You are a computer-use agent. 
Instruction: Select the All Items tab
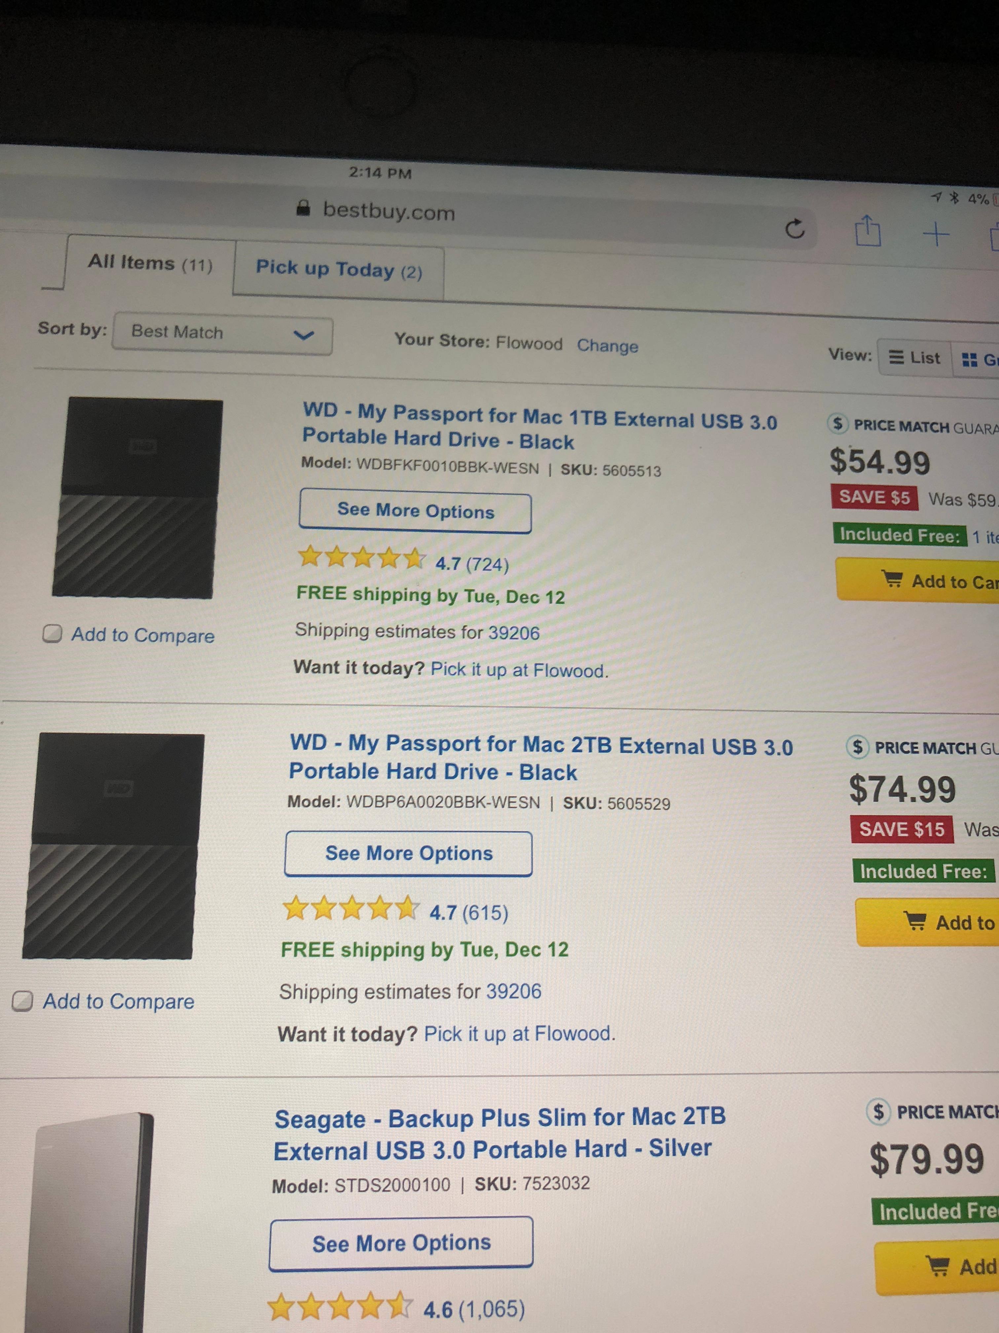[x=150, y=263]
